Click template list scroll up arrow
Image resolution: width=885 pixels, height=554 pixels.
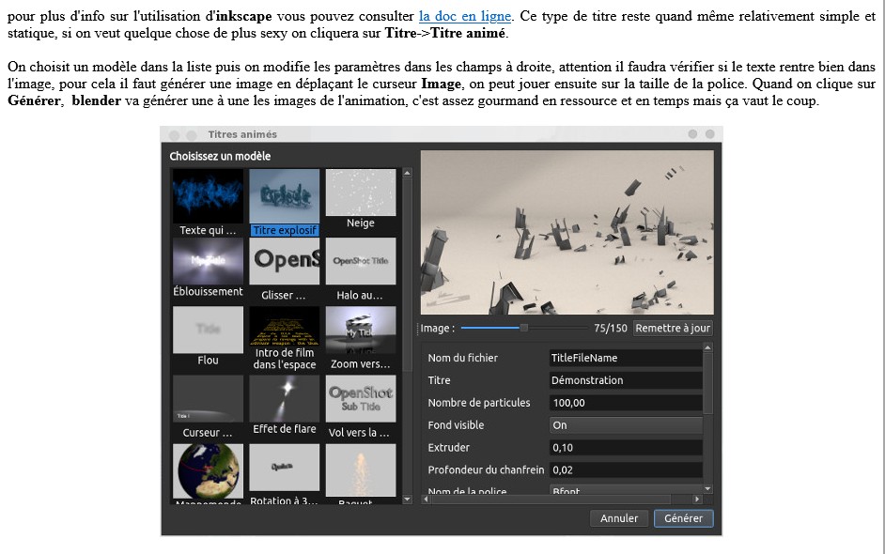pyautogui.click(x=408, y=173)
